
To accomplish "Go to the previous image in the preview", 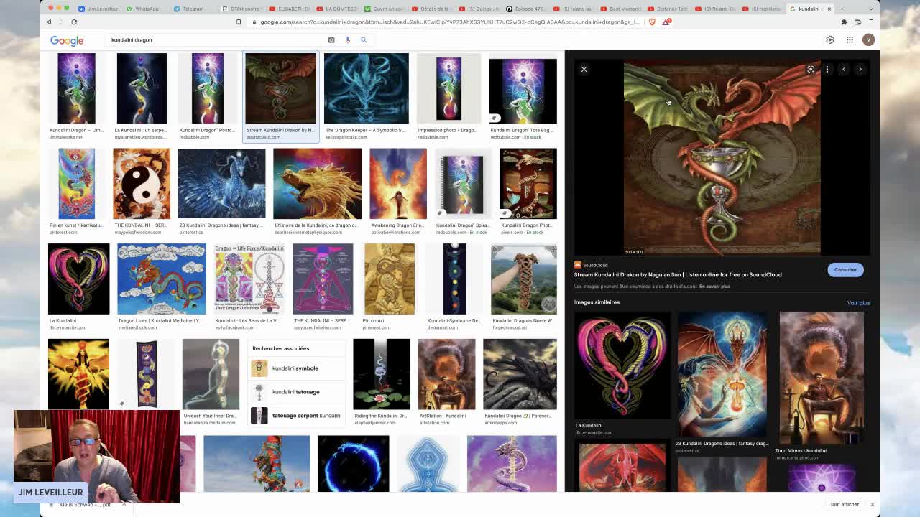I will (x=844, y=69).
